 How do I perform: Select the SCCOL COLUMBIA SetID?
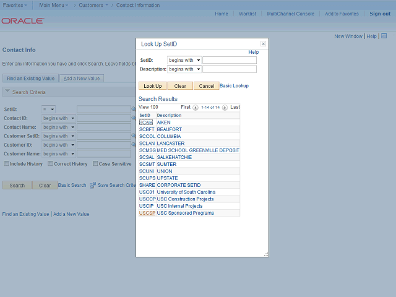[x=147, y=136]
